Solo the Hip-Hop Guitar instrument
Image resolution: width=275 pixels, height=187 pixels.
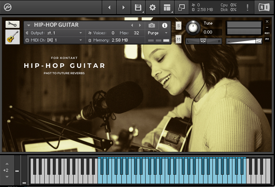click(178, 25)
